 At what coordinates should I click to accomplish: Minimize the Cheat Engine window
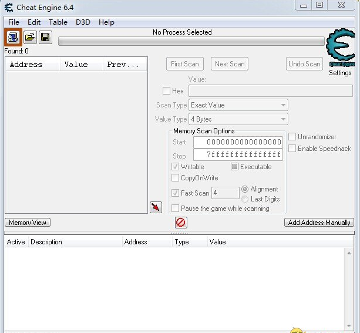pyautogui.click(x=303, y=5)
